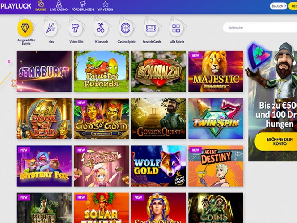Click the PlayLuck logo
This screenshot has width=297, height=223.
(x=15, y=6)
